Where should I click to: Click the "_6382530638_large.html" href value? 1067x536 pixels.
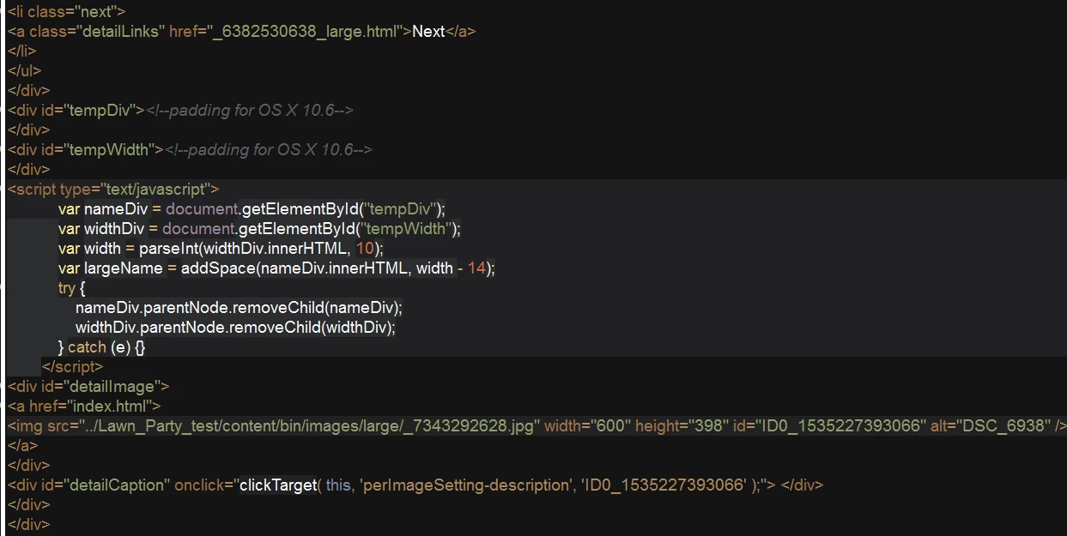point(307,32)
